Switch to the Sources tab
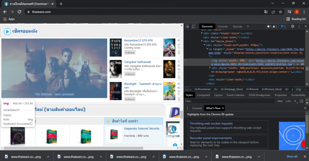 tap(237, 26)
